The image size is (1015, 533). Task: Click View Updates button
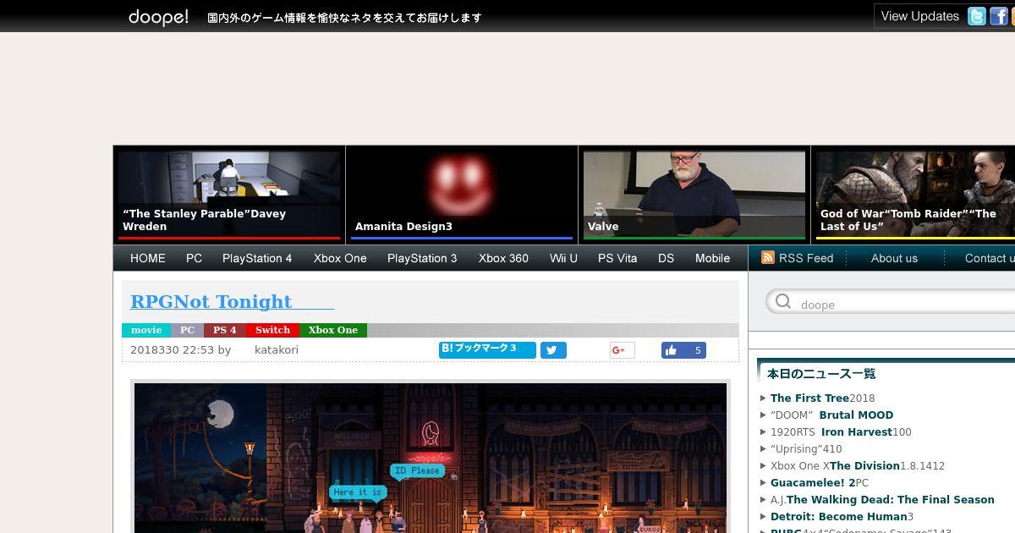(919, 16)
